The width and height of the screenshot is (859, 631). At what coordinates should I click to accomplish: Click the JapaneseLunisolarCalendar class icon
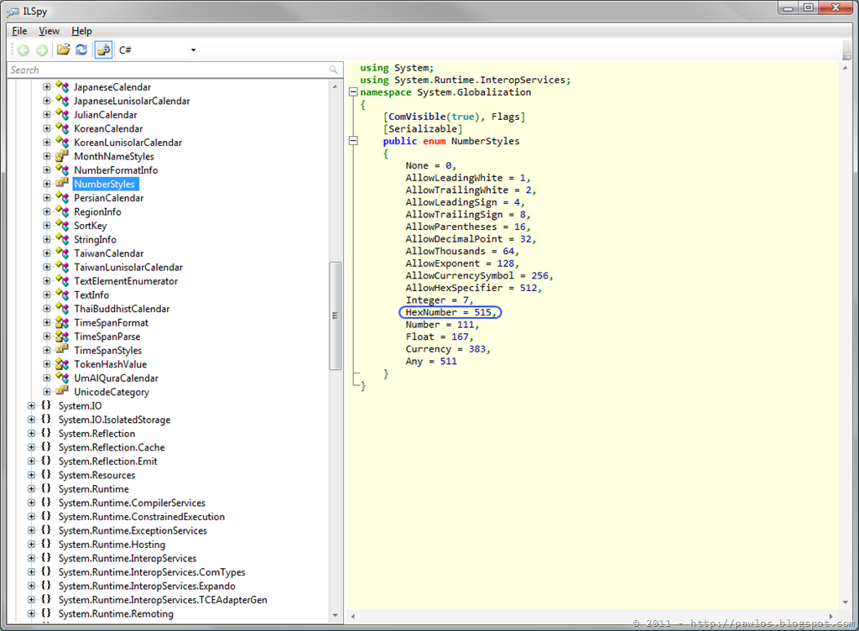62,101
